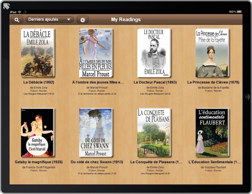Click the 100% battery percentage text
Viewport: 252px width, 194px height.
coord(233,12)
